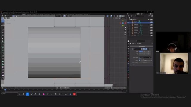Open the Edit menu

[x=7, y=14]
